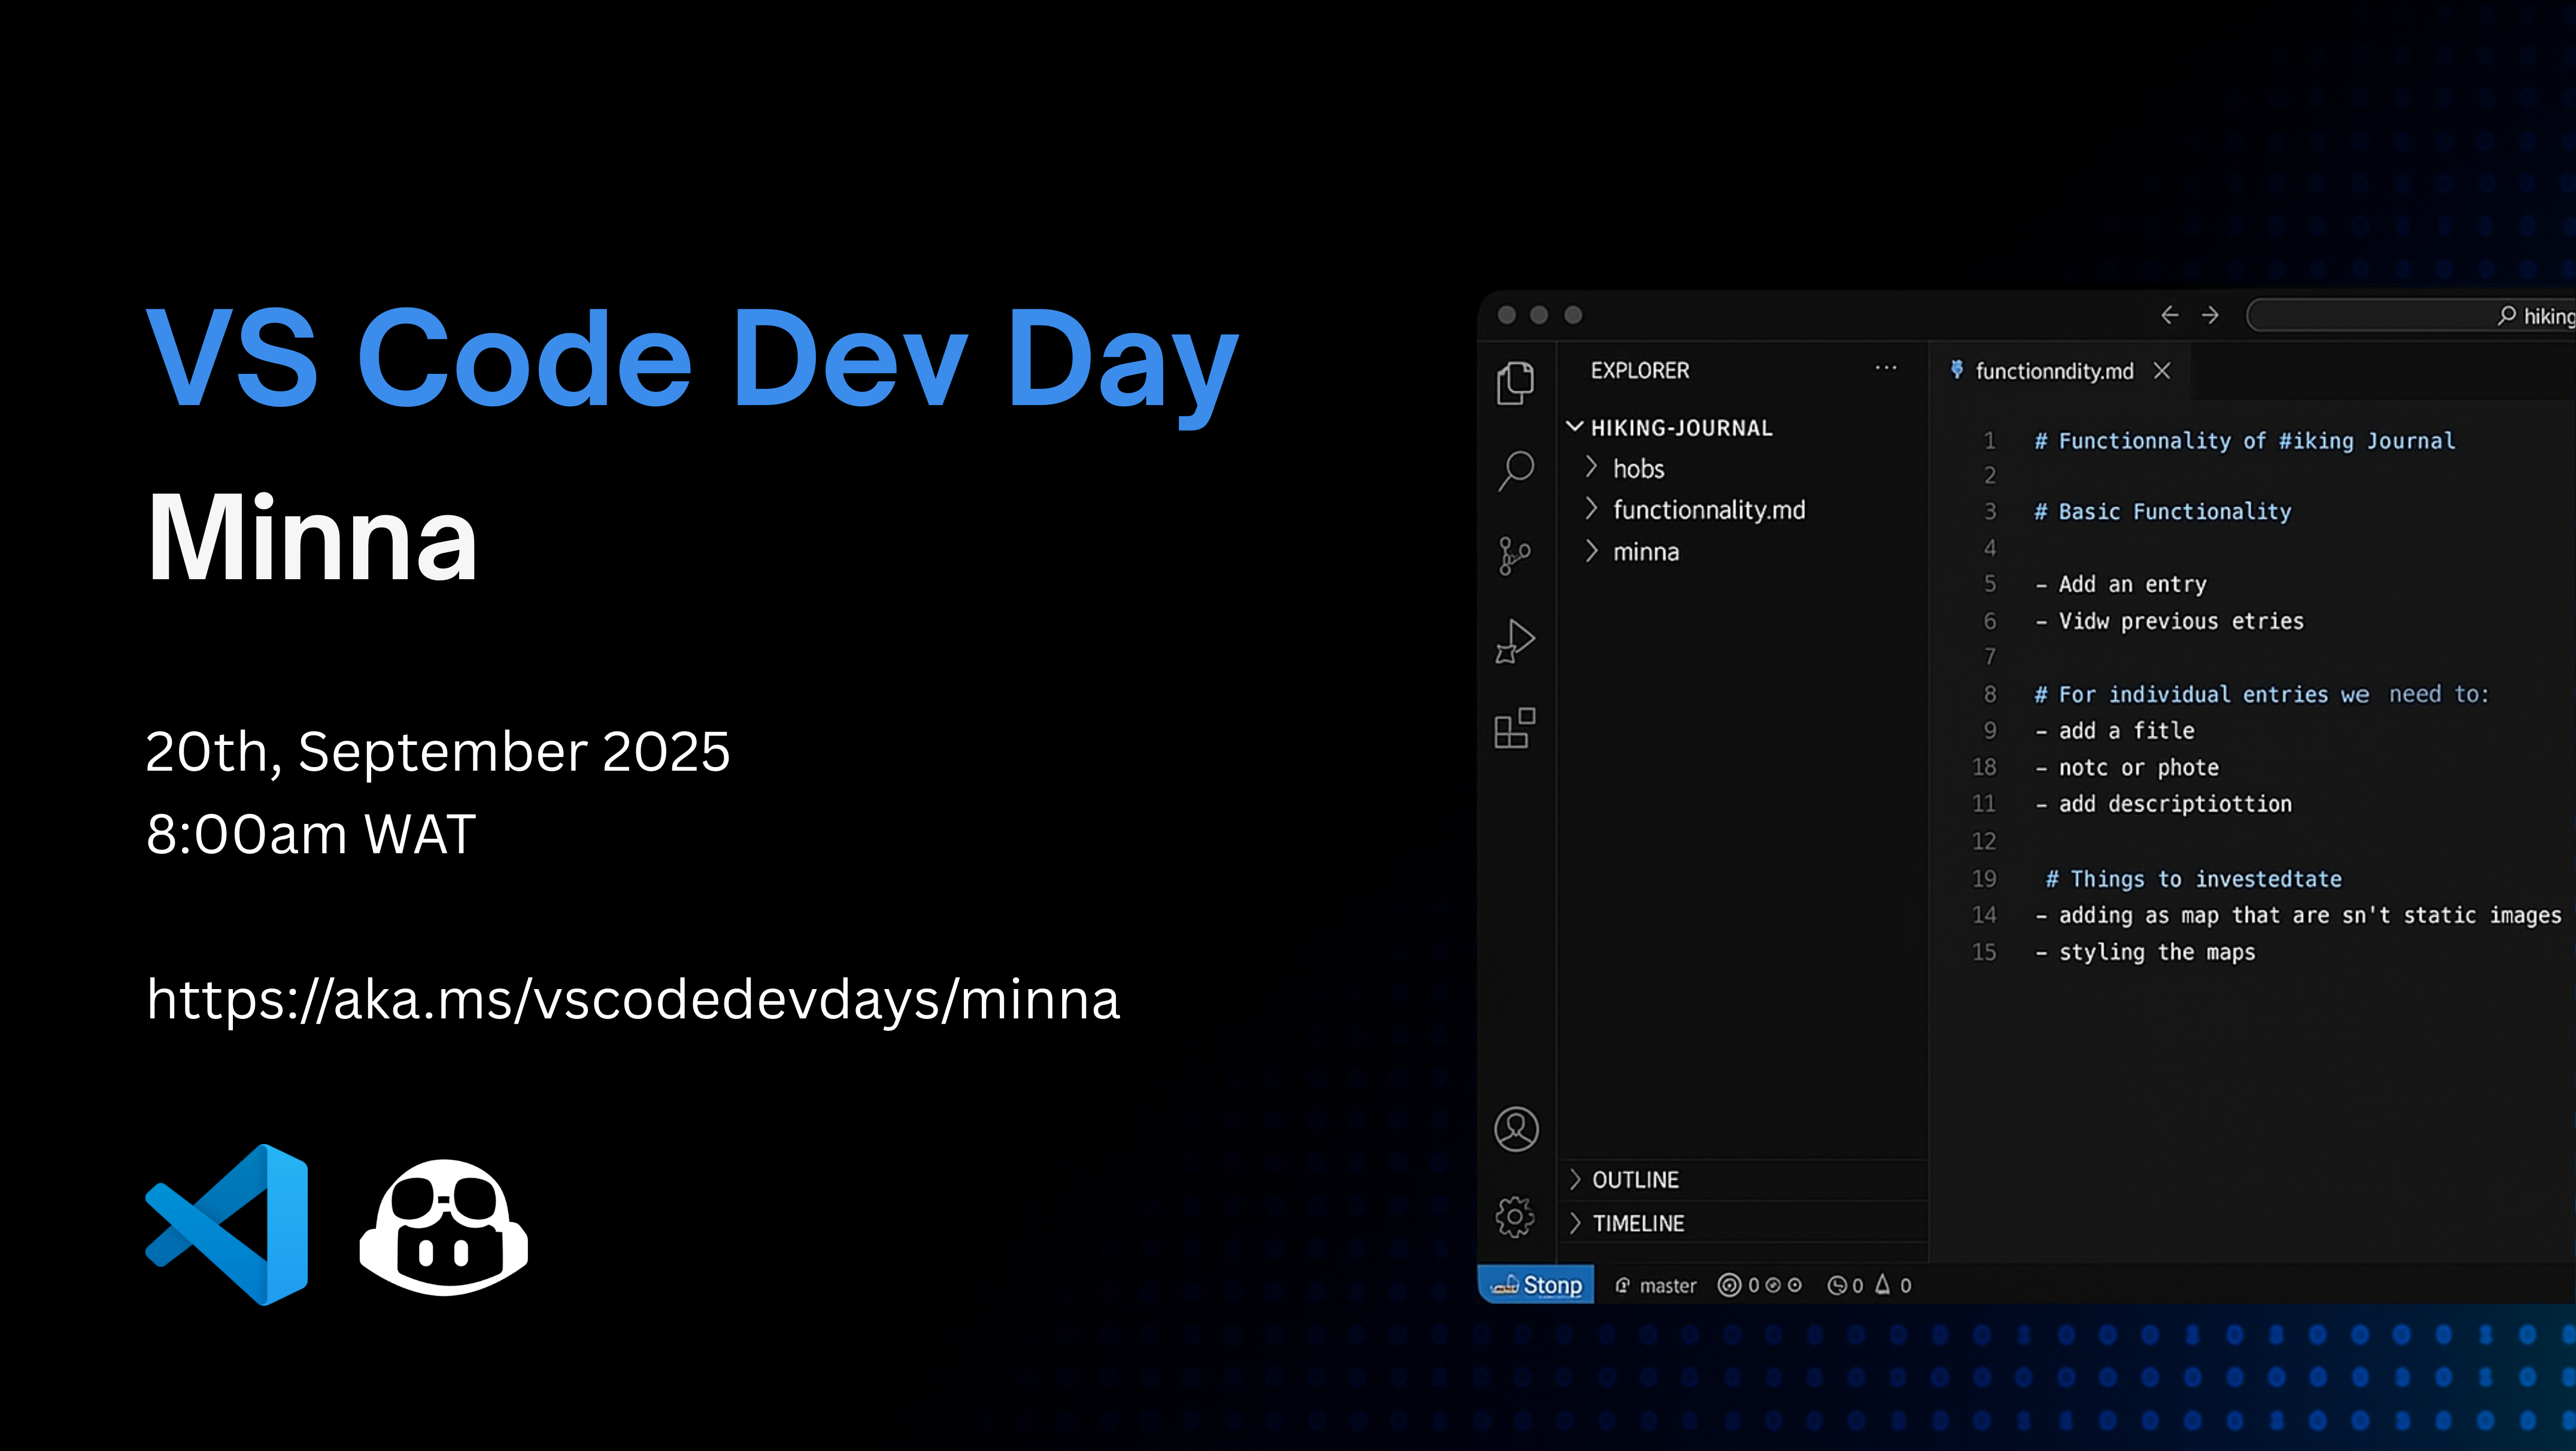
Task: Open the Run and Debug view
Action: click(1514, 641)
